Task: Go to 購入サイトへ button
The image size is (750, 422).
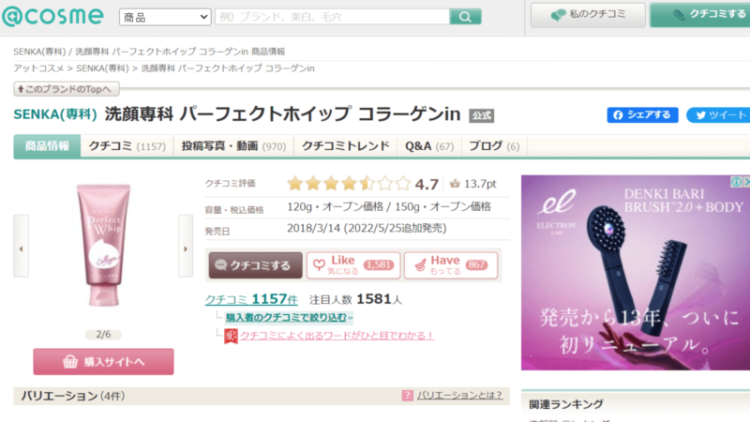Action: tap(103, 362)
